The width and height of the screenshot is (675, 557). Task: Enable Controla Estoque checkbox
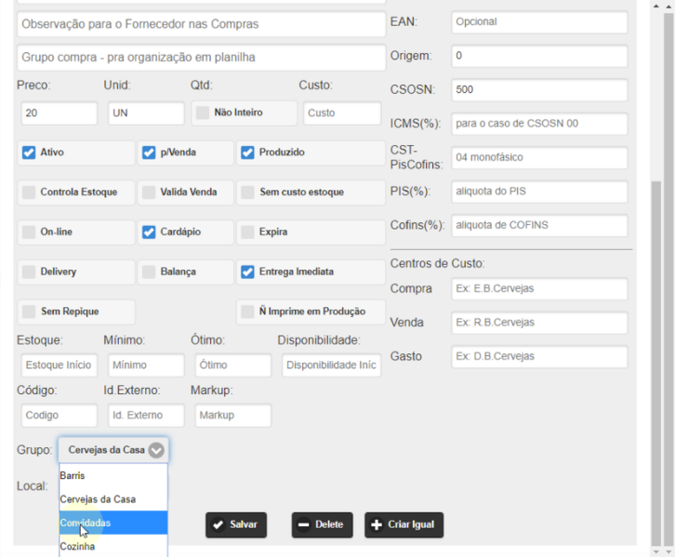tap(29, 192)
